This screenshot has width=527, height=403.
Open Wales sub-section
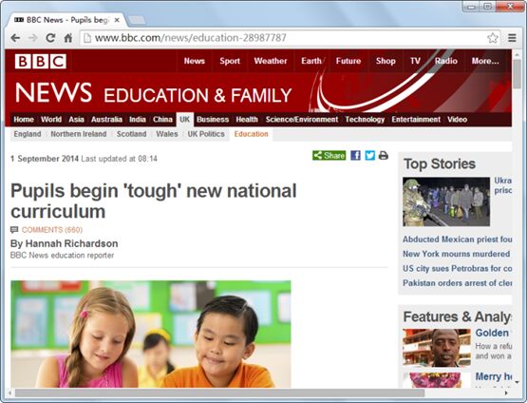tap(167, 134)
